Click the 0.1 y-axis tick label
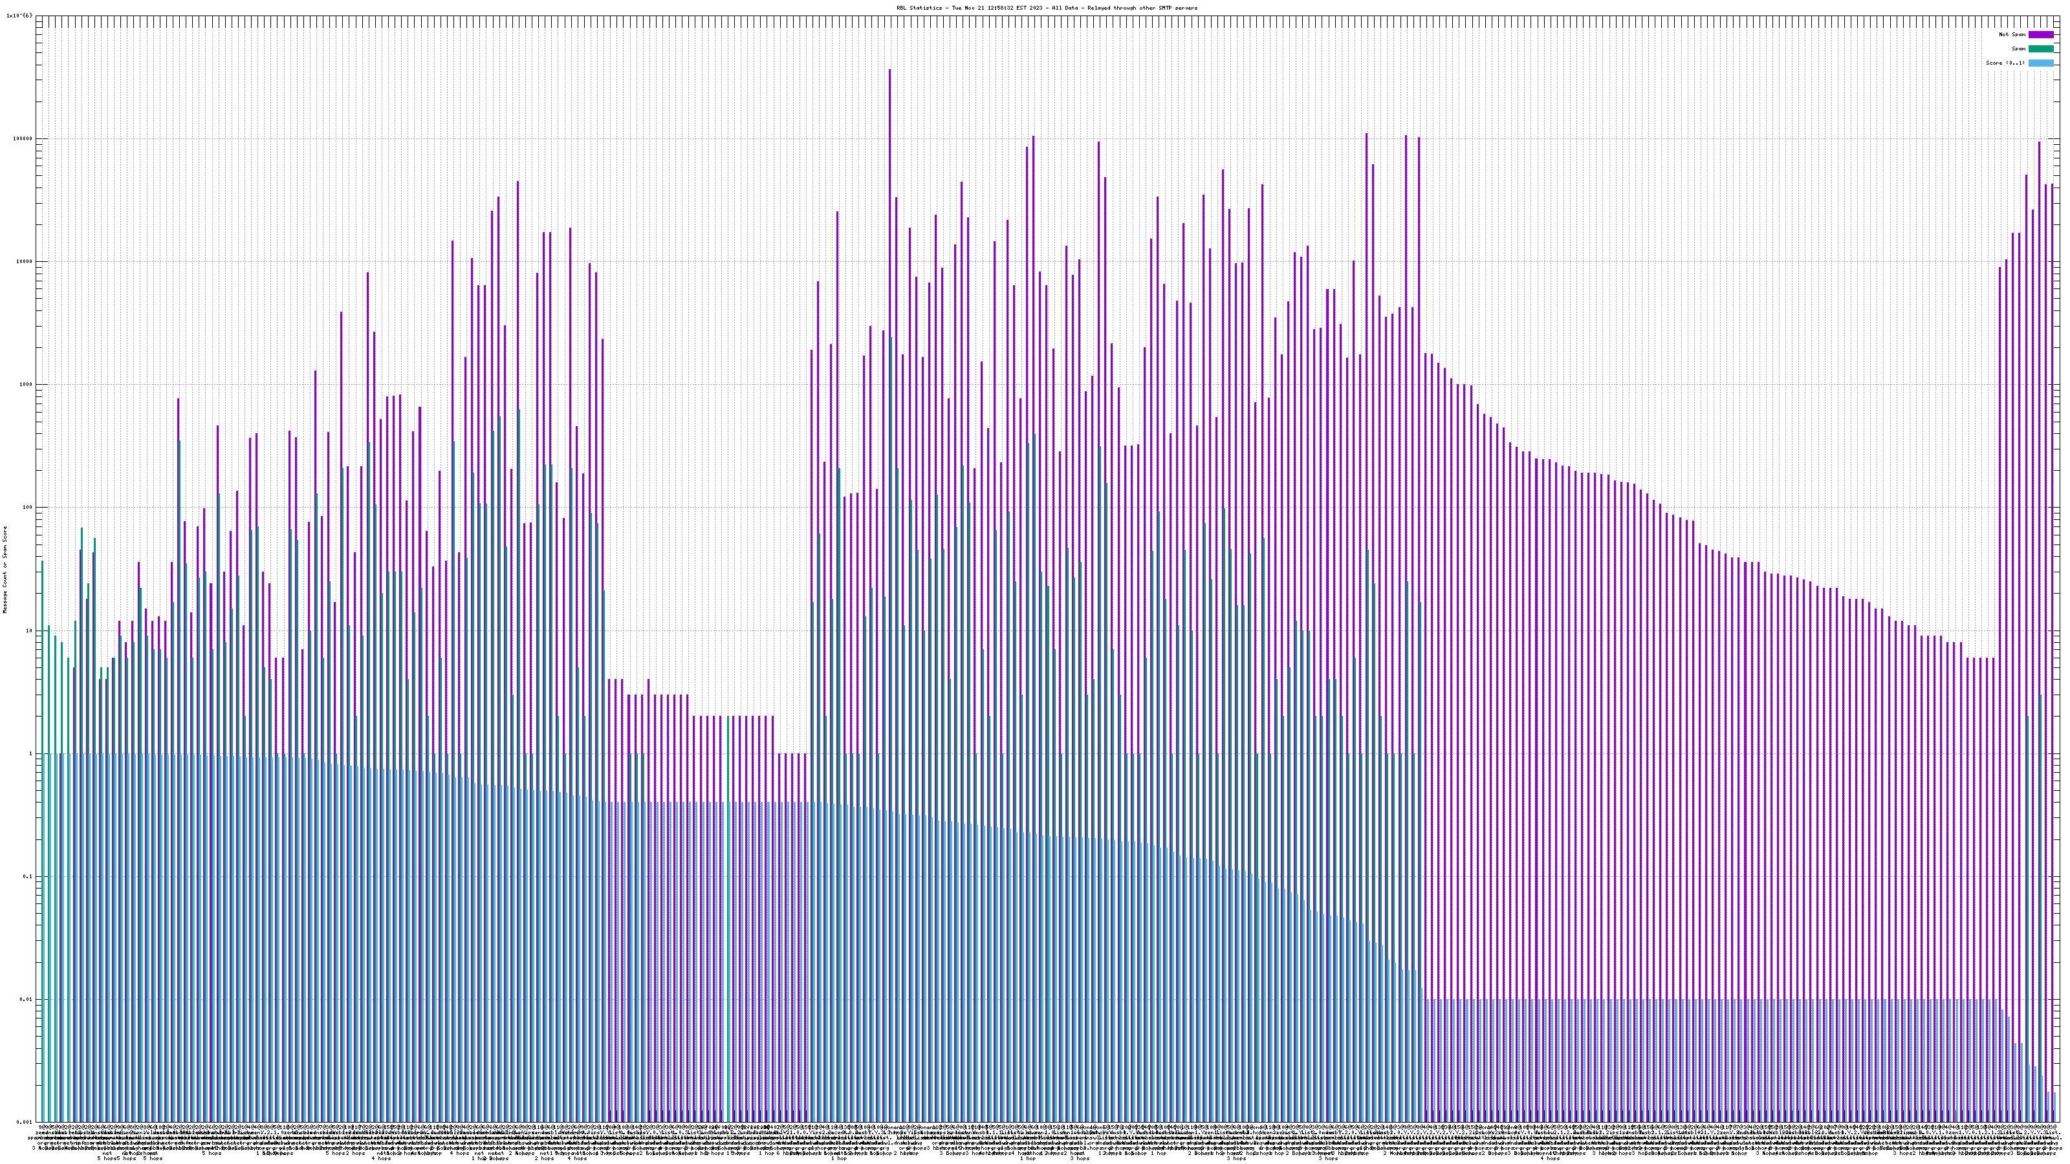The width and height of the screenshot is (2070, 1164). pos(27,876)
